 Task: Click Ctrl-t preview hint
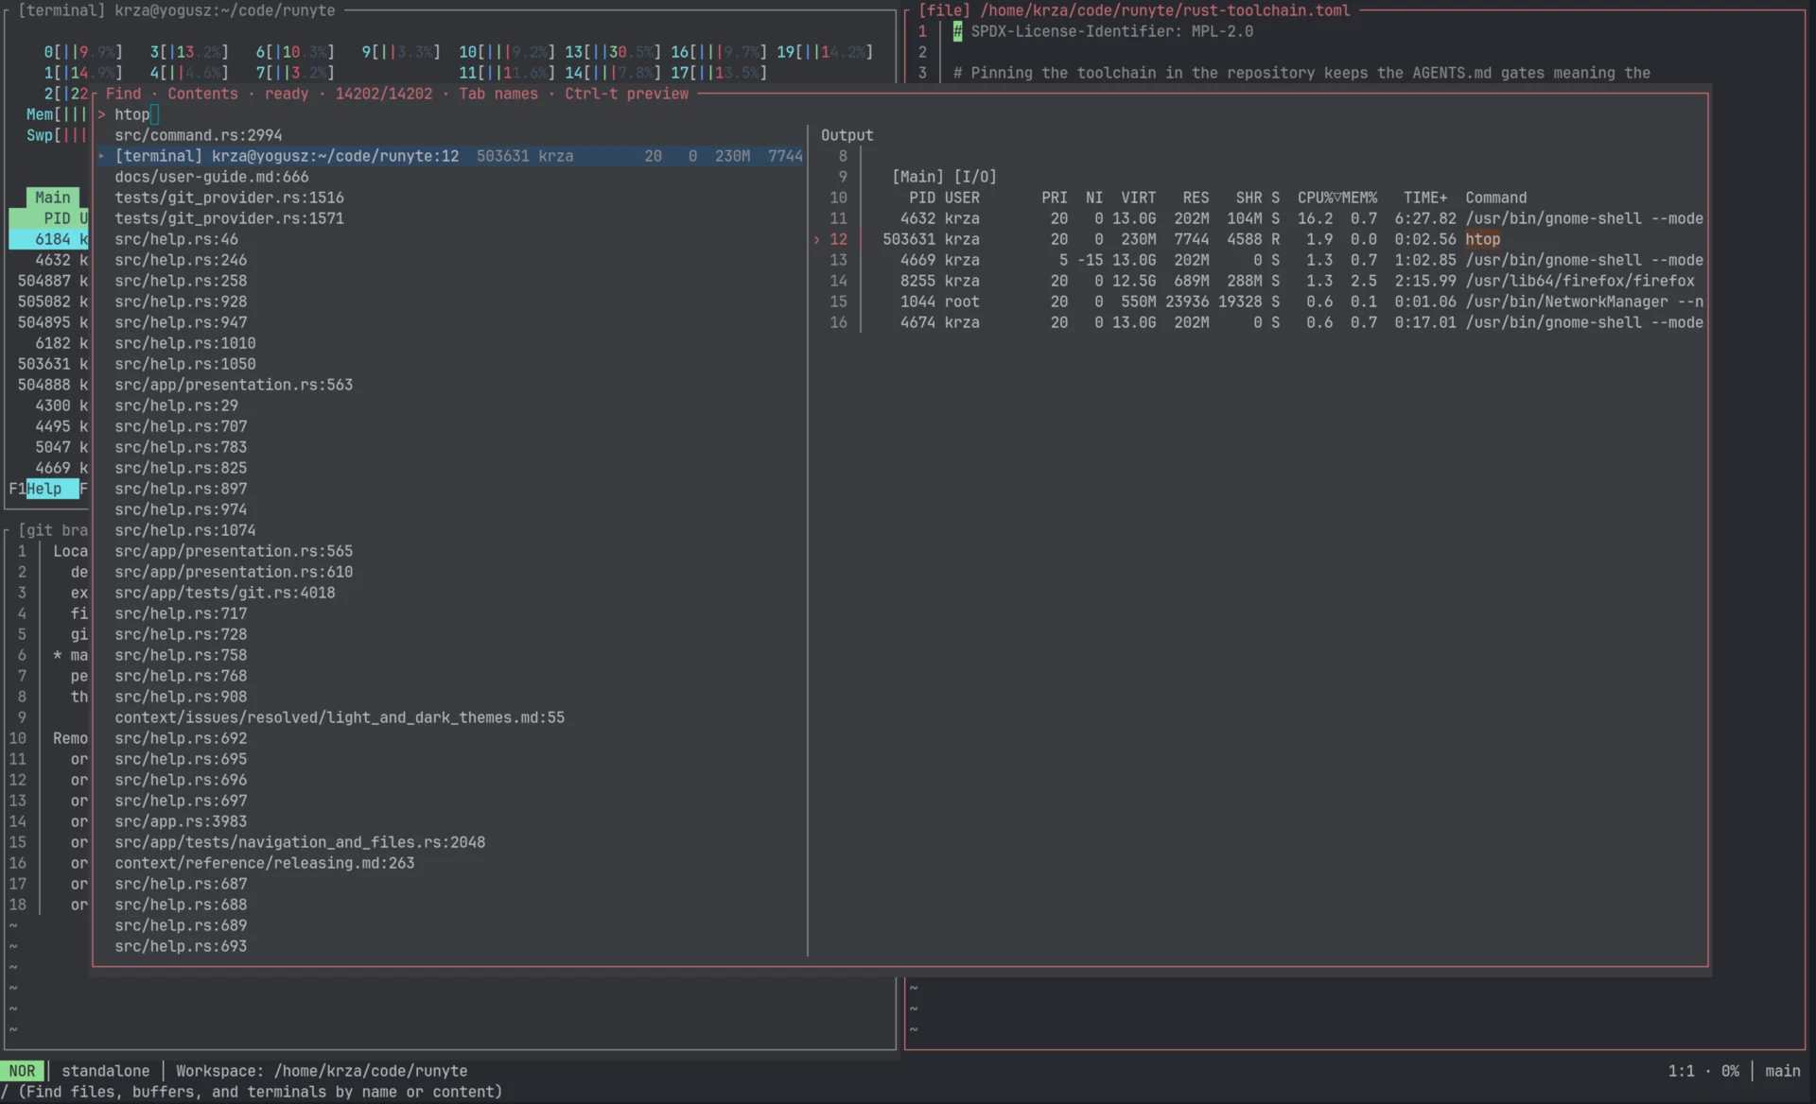[x=626, y=94]
